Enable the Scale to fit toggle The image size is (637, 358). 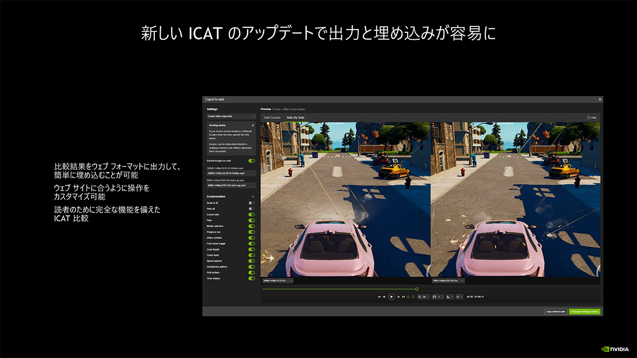(x=252, y=203)
